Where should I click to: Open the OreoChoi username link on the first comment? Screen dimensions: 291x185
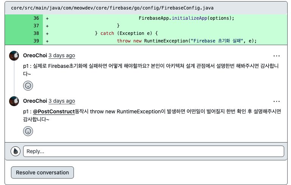(35, 55)
